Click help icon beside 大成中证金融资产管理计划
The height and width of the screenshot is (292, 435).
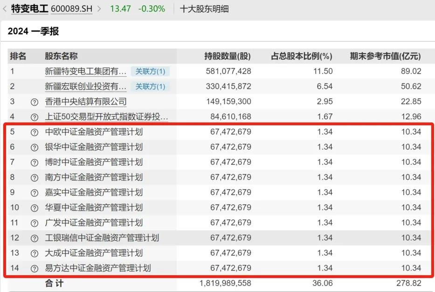(35, 253)
